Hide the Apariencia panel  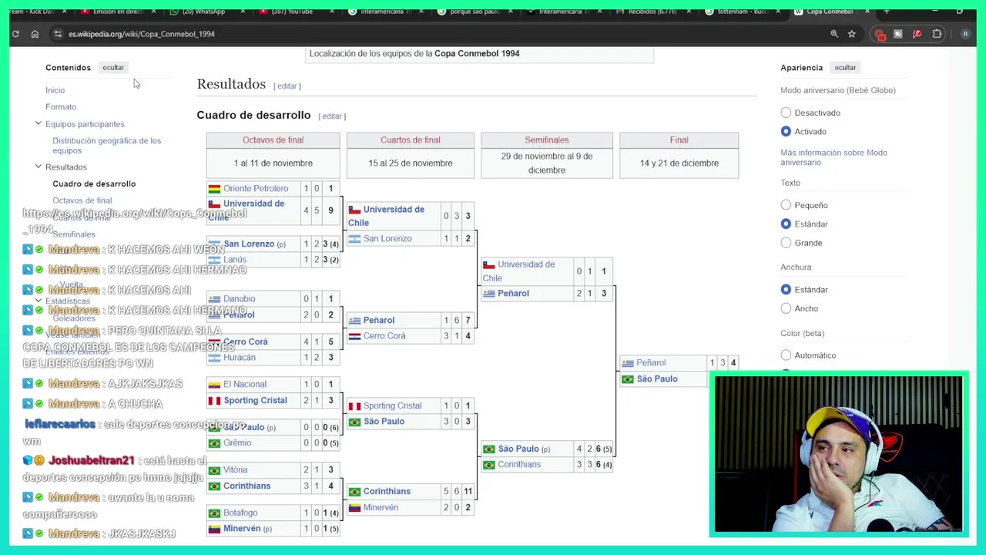tap(845, 68)
